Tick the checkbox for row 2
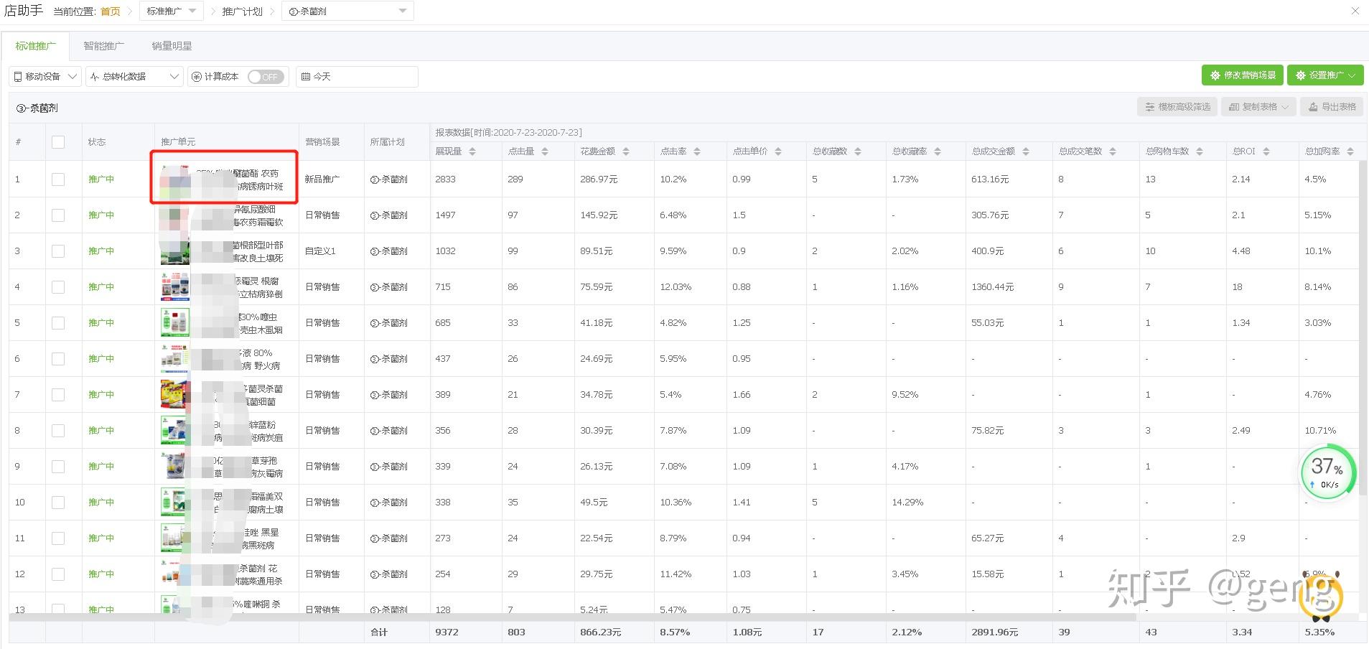Screen dimensions: 1369x649 (58, 215)
